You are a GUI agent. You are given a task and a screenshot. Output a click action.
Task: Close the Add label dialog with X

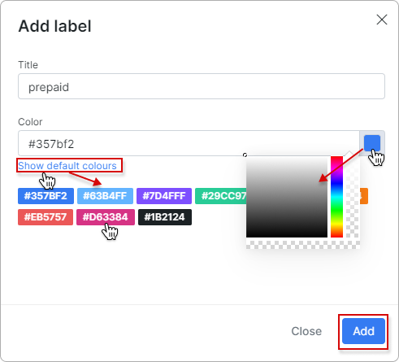tap(382, 20)
